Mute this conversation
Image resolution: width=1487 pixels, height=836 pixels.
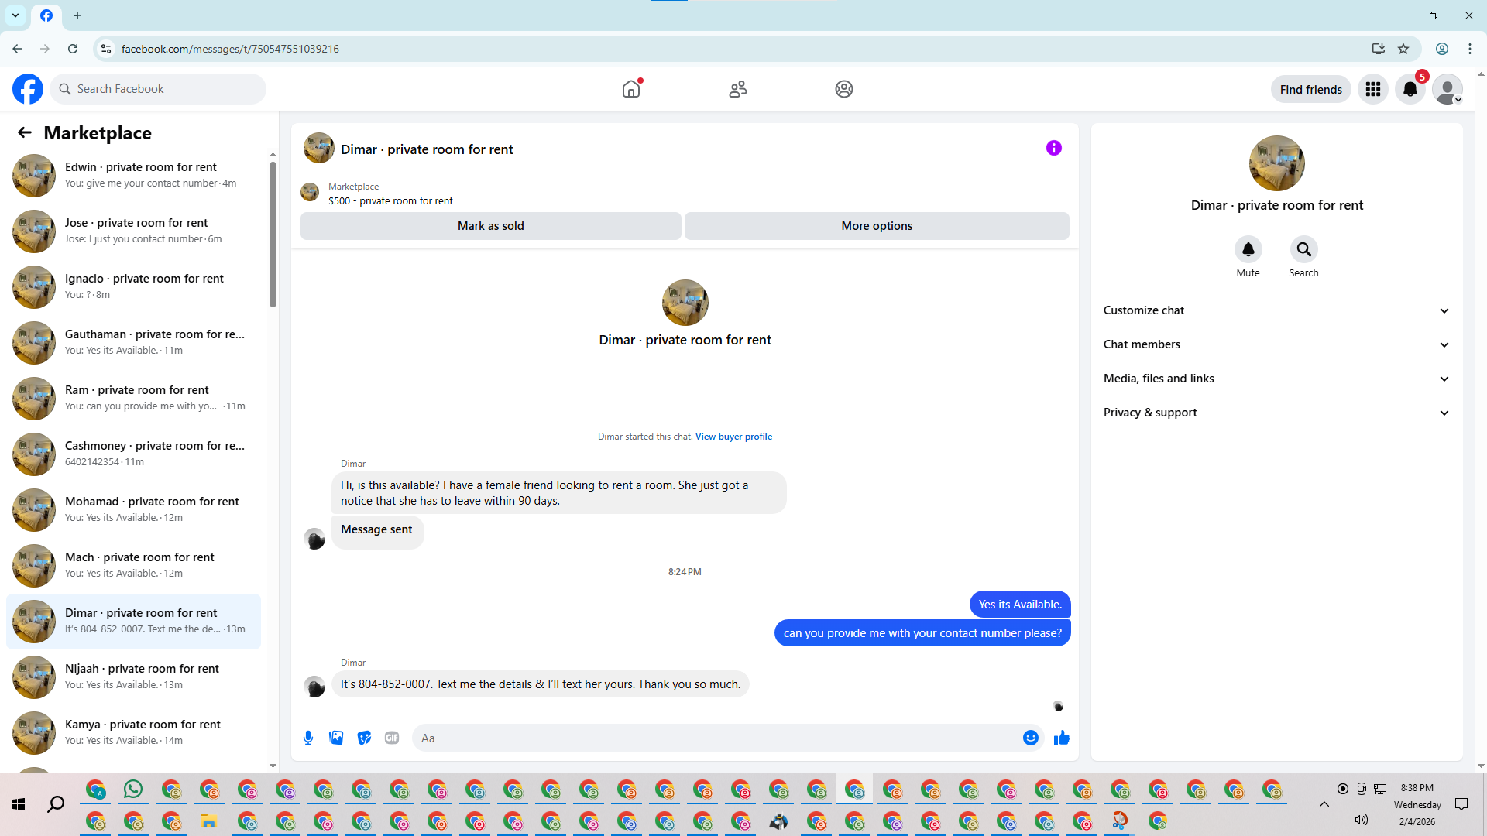pos(1248,249)
